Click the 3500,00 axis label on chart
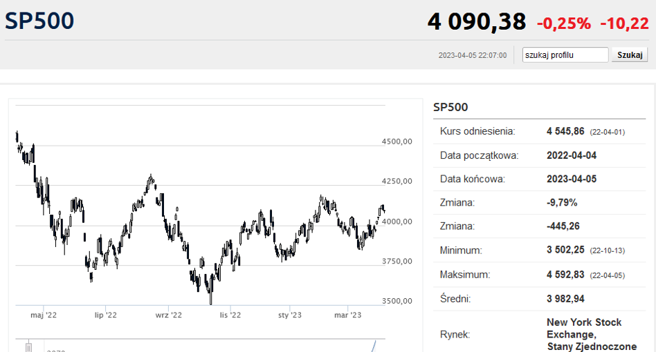Viewport: 656px width, 352px height. point(397,301)
